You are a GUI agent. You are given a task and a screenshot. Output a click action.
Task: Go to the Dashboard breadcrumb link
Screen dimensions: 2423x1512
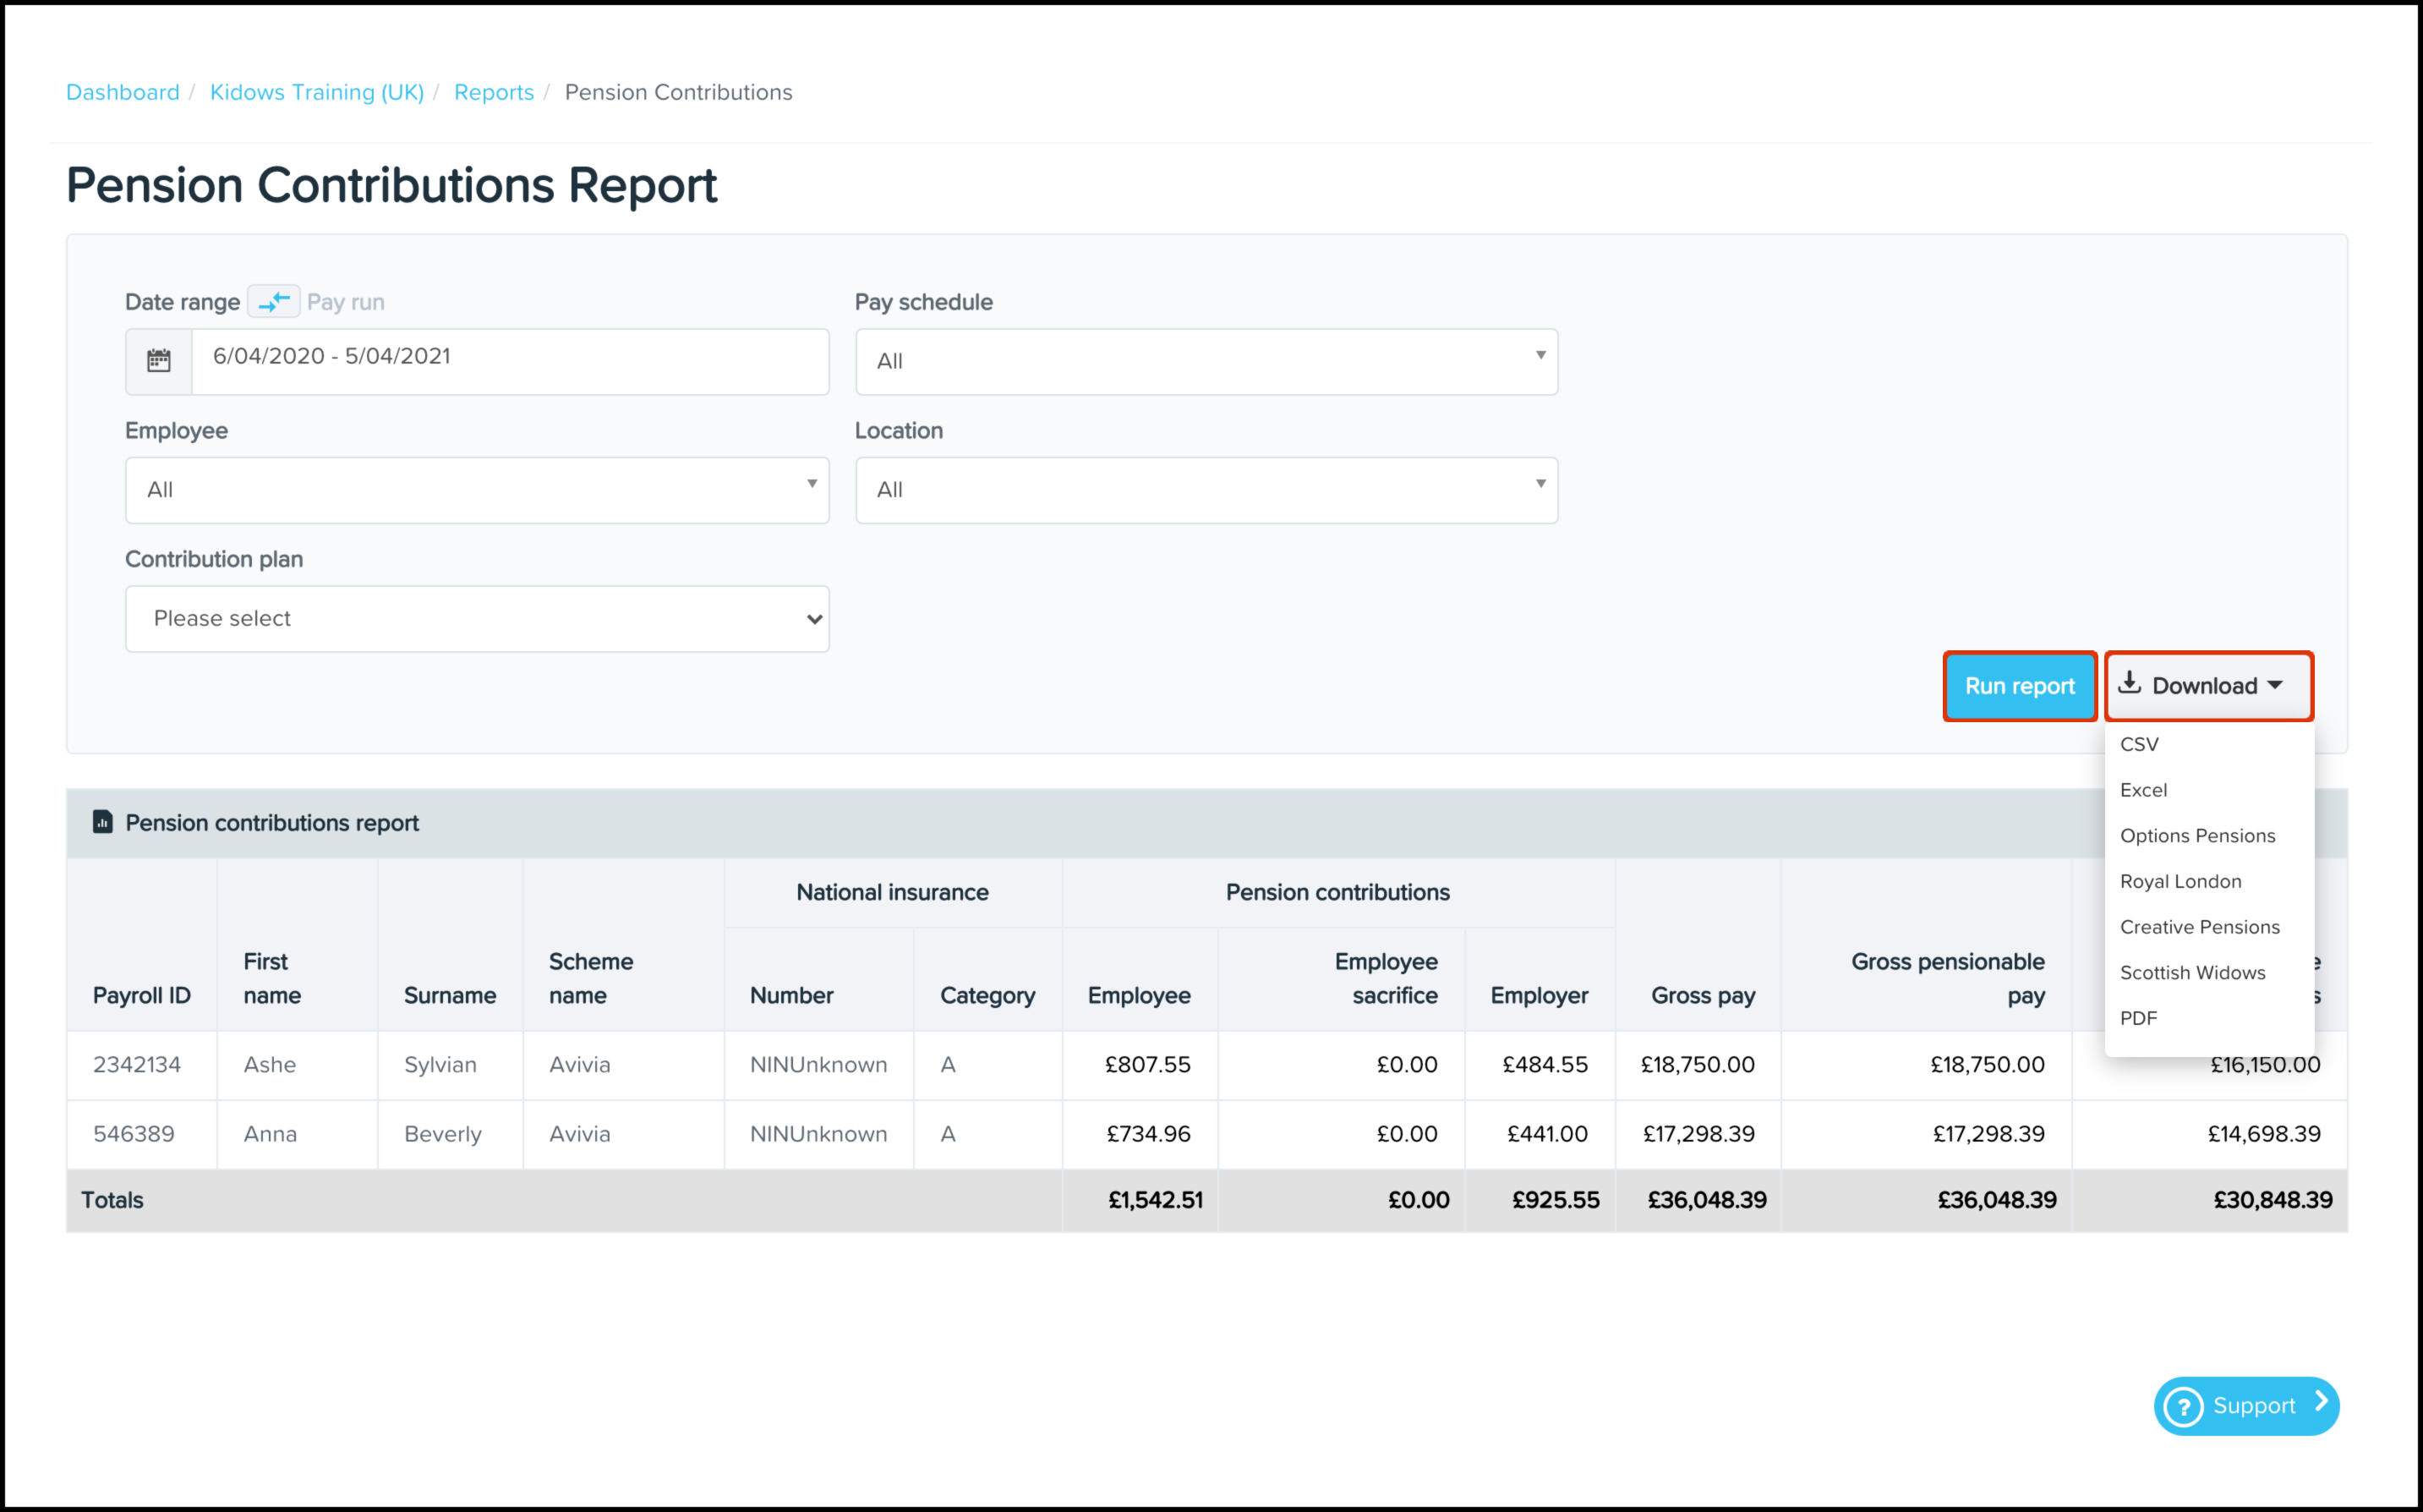123,92
